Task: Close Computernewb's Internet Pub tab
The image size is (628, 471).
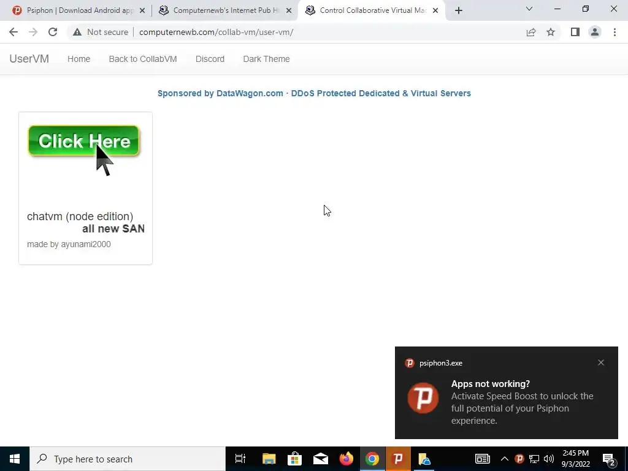Action: pyautogui.click(x=289, y=10)
